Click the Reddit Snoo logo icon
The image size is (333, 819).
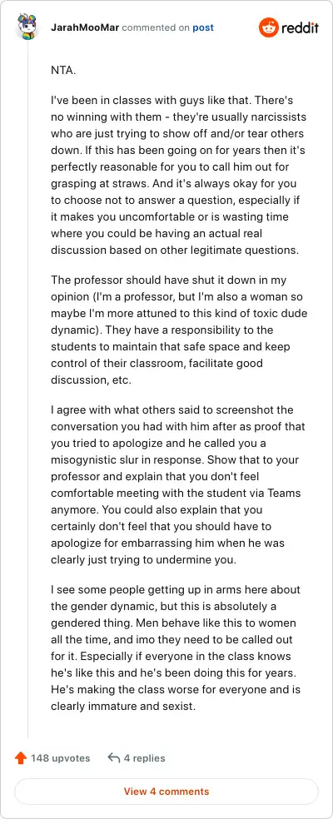click(269, 27)
